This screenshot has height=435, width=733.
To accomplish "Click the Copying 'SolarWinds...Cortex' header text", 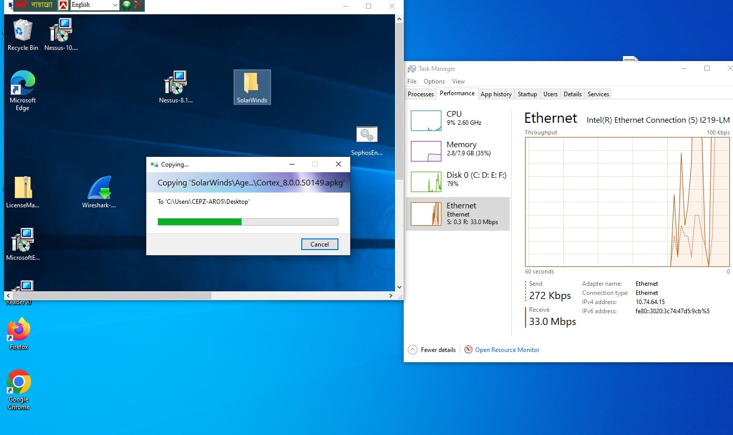I will [x=251, y=183].
